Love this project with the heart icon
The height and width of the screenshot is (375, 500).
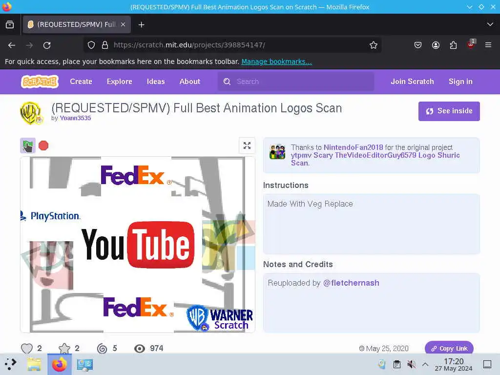pos(27,348)
